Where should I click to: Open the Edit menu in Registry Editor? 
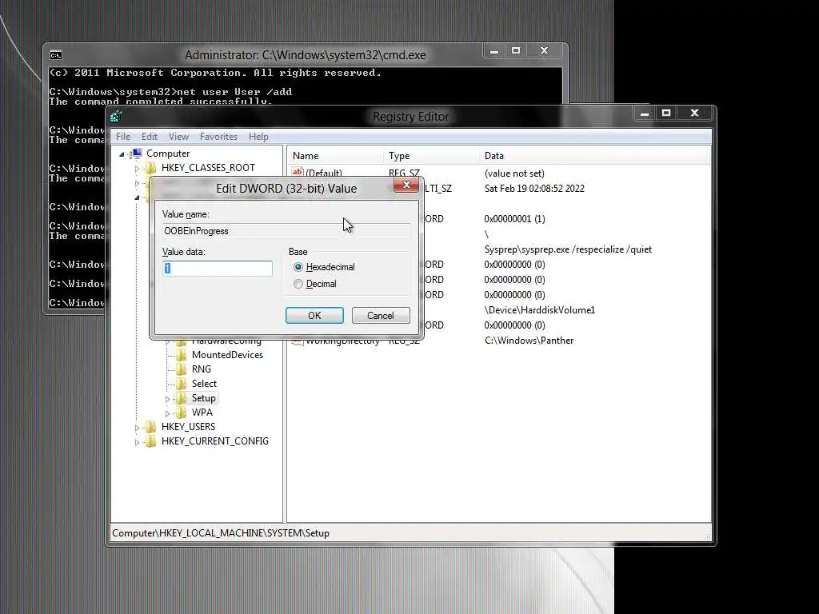150,136
